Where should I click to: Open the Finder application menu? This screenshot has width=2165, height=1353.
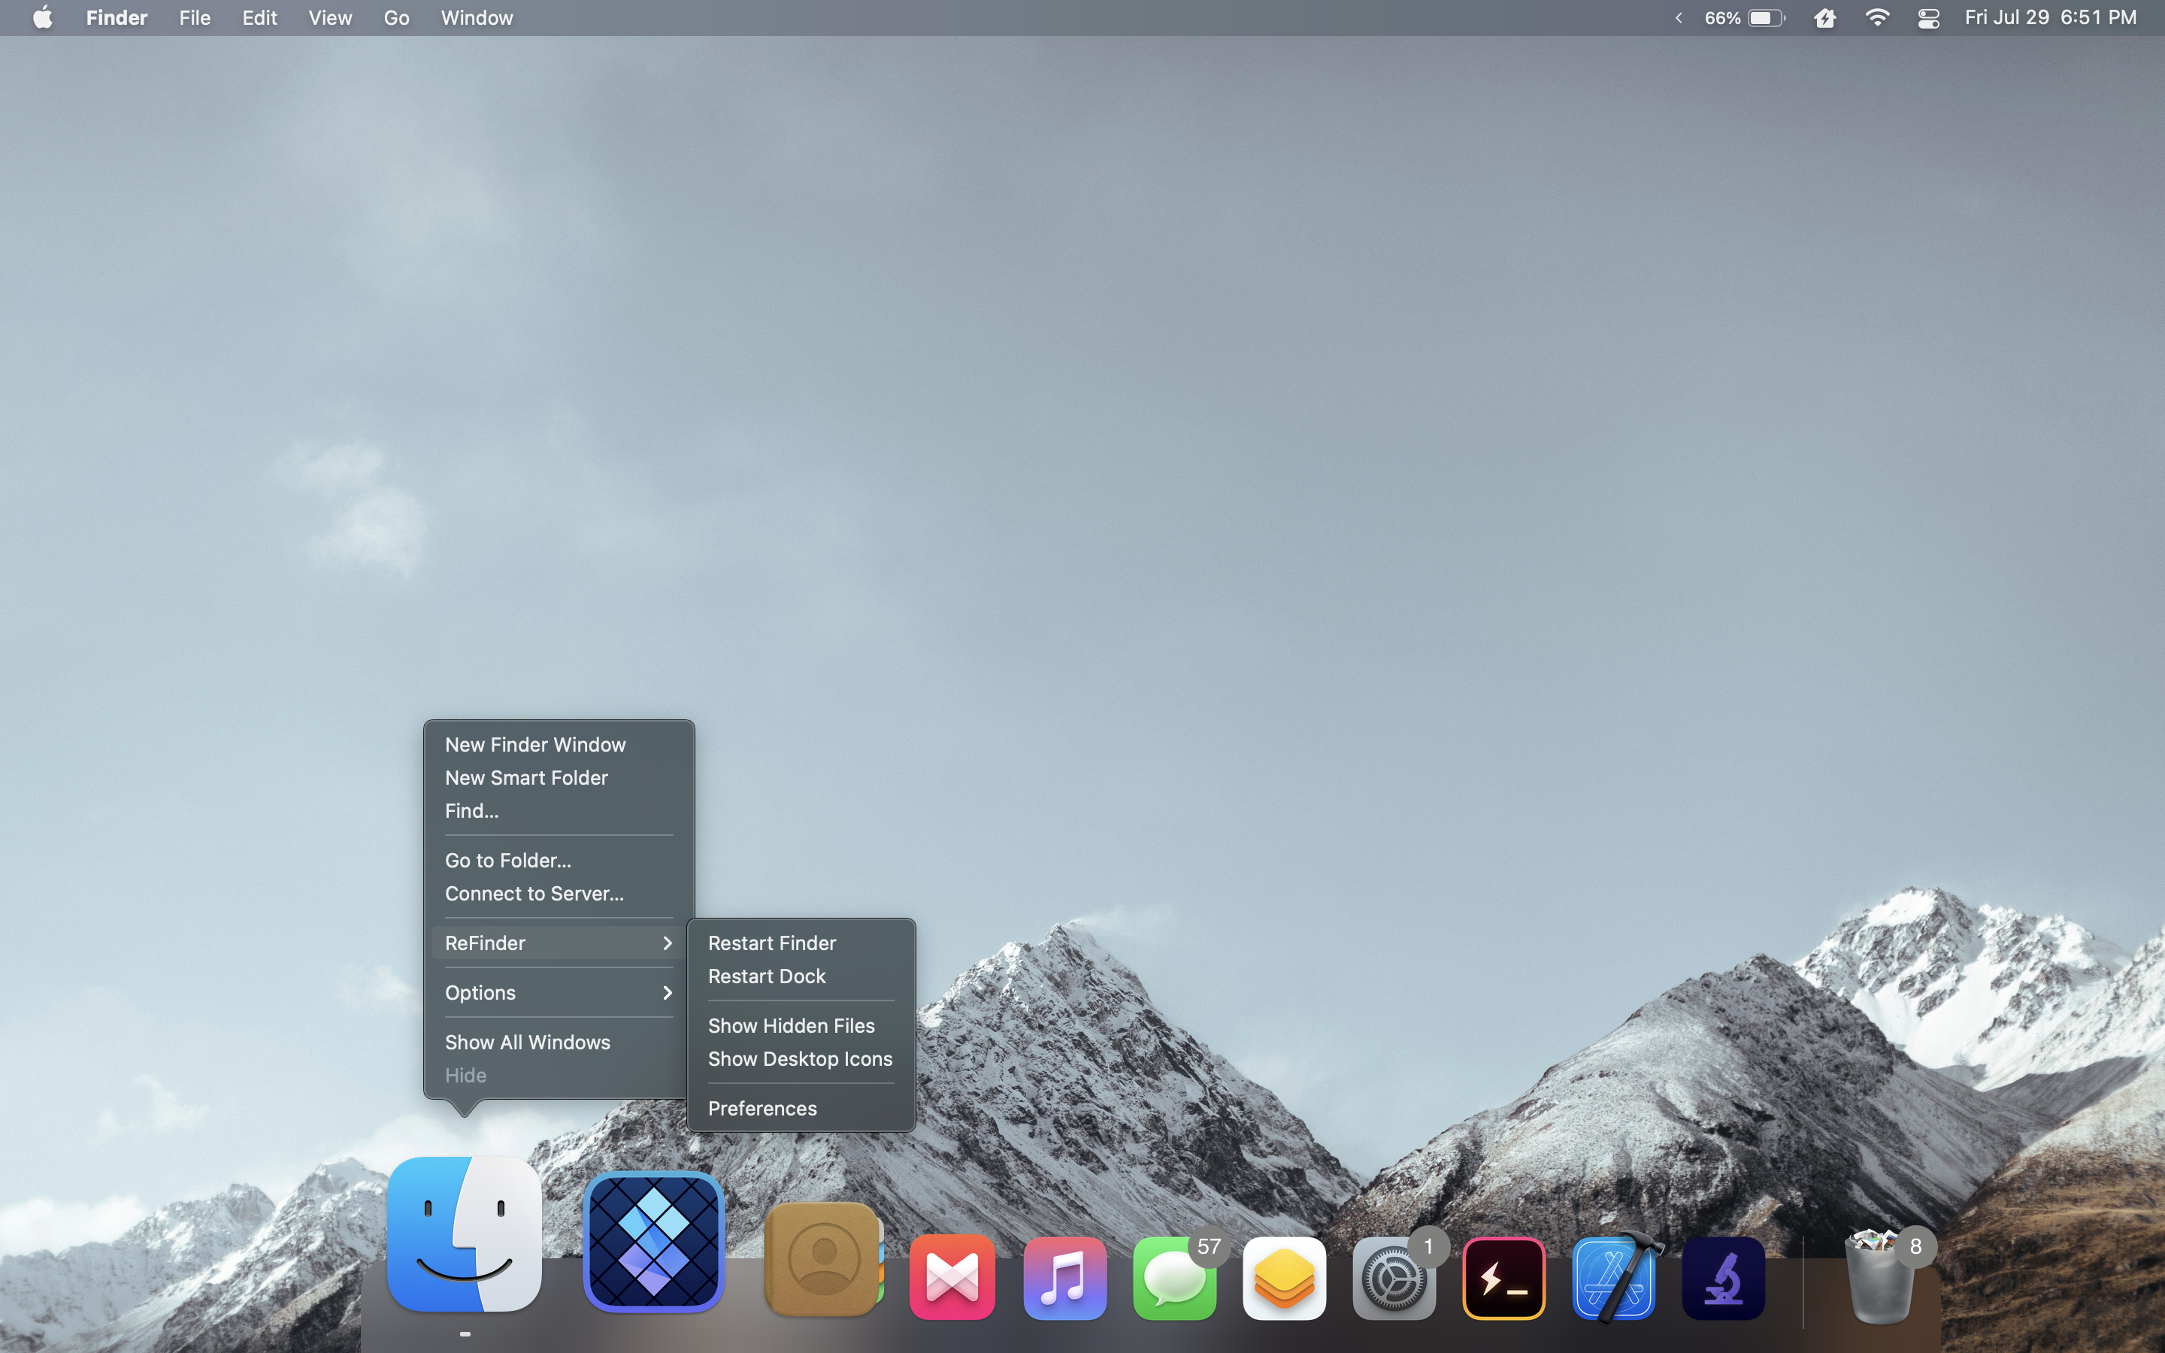[117, 18]
